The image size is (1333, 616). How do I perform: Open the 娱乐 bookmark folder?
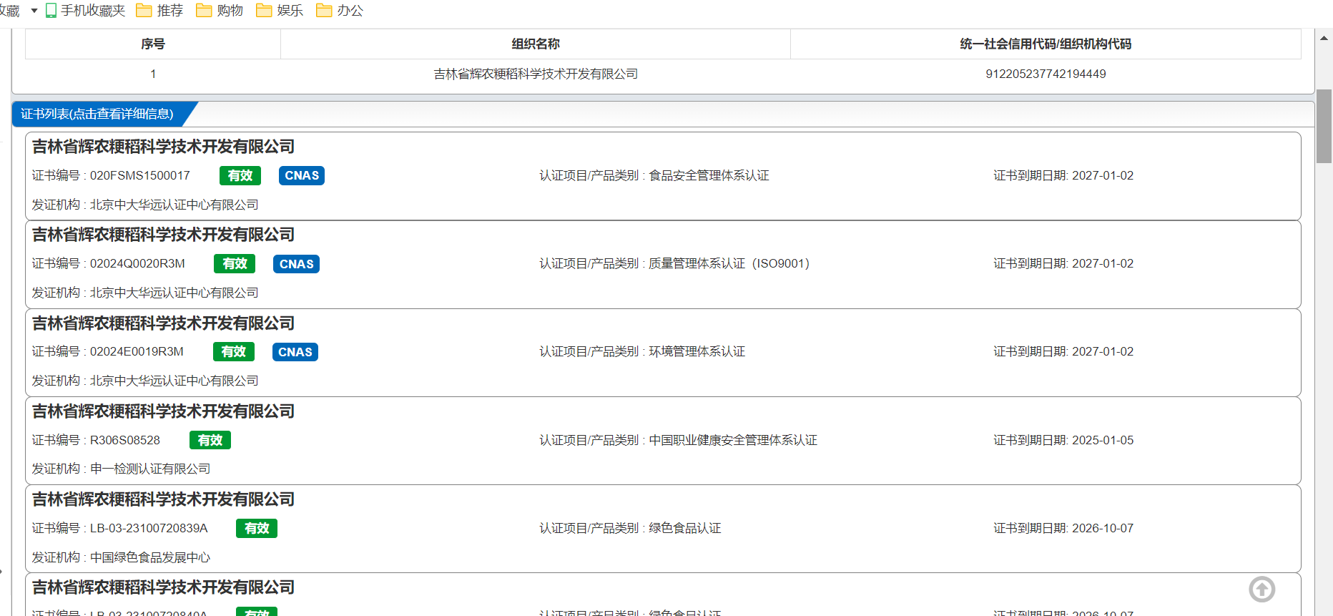[x=280, y=11]
